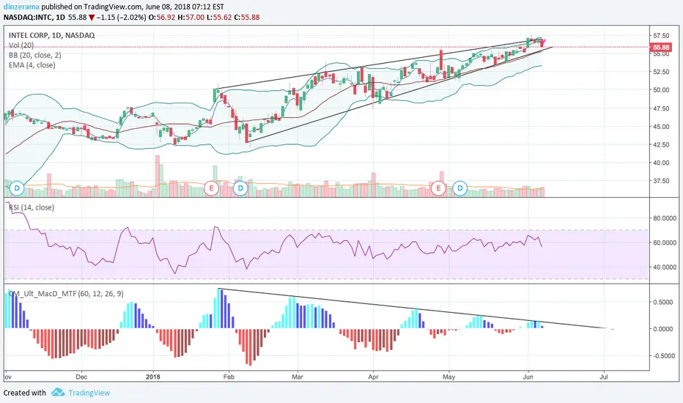Click the 60.0000 RSI axis label

[x=664, y=243]
